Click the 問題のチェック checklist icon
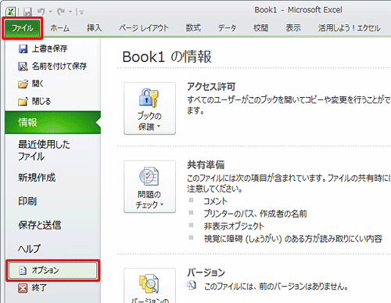 (x=149, y=176)
